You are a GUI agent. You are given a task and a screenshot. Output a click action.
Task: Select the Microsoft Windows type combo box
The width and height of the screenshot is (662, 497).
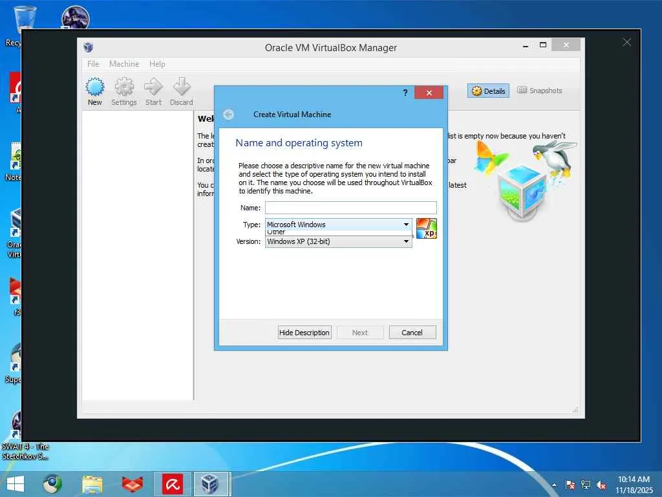(x=338, y=225)
